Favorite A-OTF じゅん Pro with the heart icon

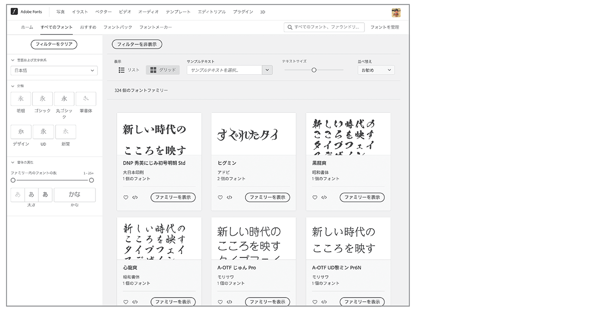[x=220, y=302]
